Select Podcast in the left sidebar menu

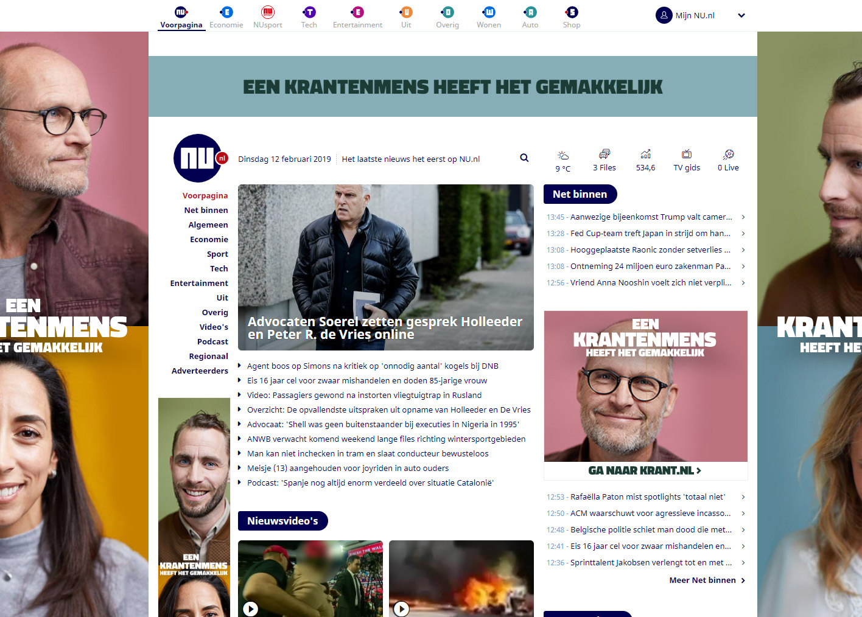click(x=212, y=342)
